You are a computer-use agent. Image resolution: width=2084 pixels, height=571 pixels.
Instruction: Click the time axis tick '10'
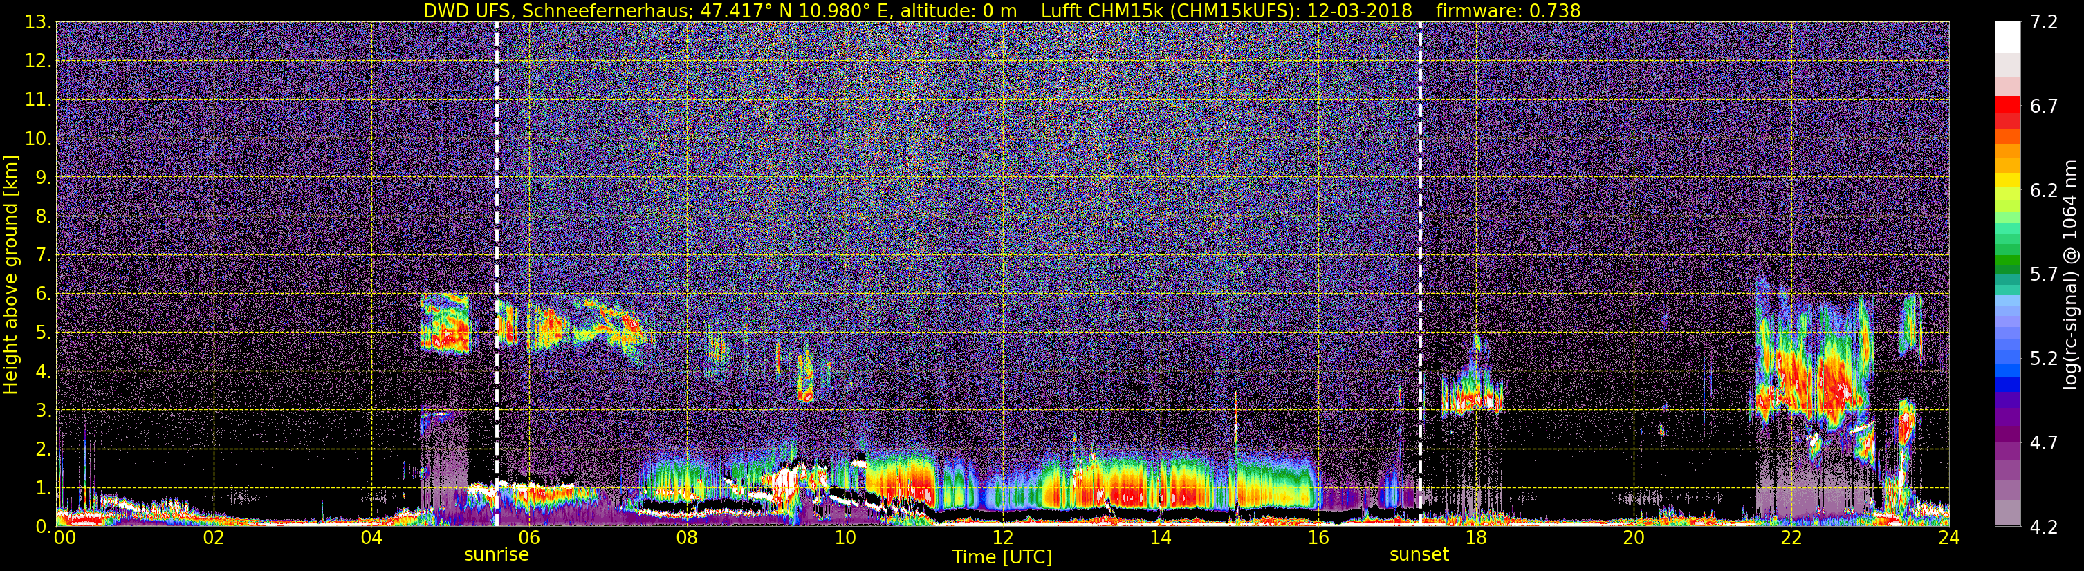pyautogui.click(x=845, y=538)
